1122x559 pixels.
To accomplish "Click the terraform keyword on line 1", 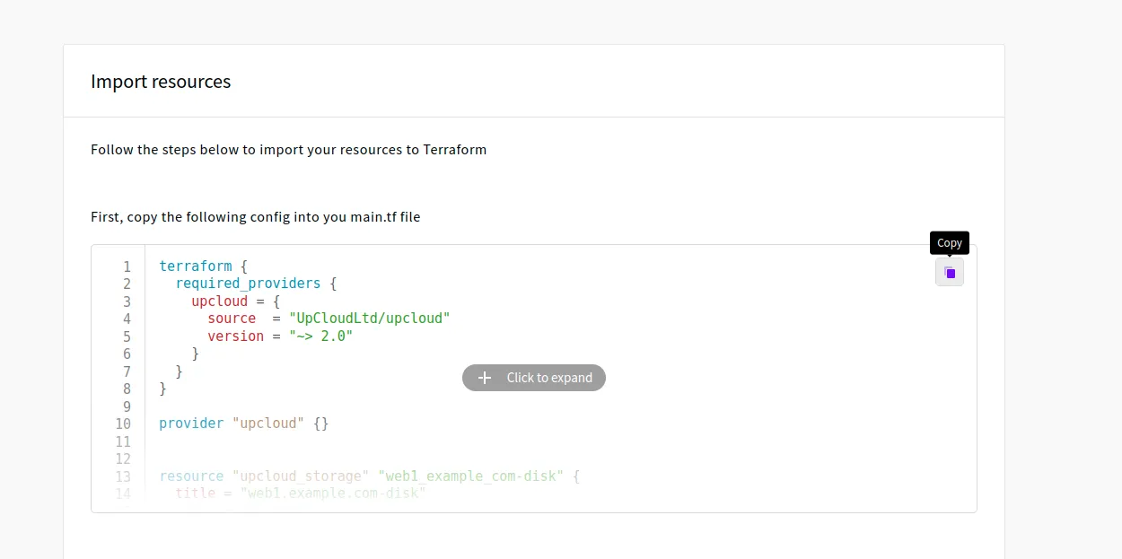I will [195, 266].
